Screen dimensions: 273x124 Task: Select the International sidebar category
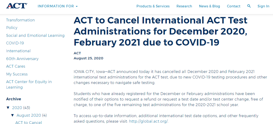[x=18, y=51]
